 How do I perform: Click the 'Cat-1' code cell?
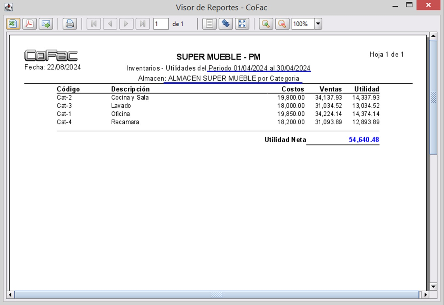pyautogui.click(x=64, y=114)
